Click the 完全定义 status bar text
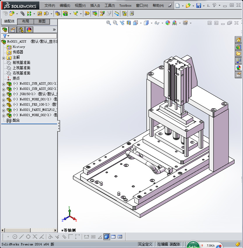Image resolution: width=243 pixels, height=248 pixels. pyautogui.click(x=145, y=244)
